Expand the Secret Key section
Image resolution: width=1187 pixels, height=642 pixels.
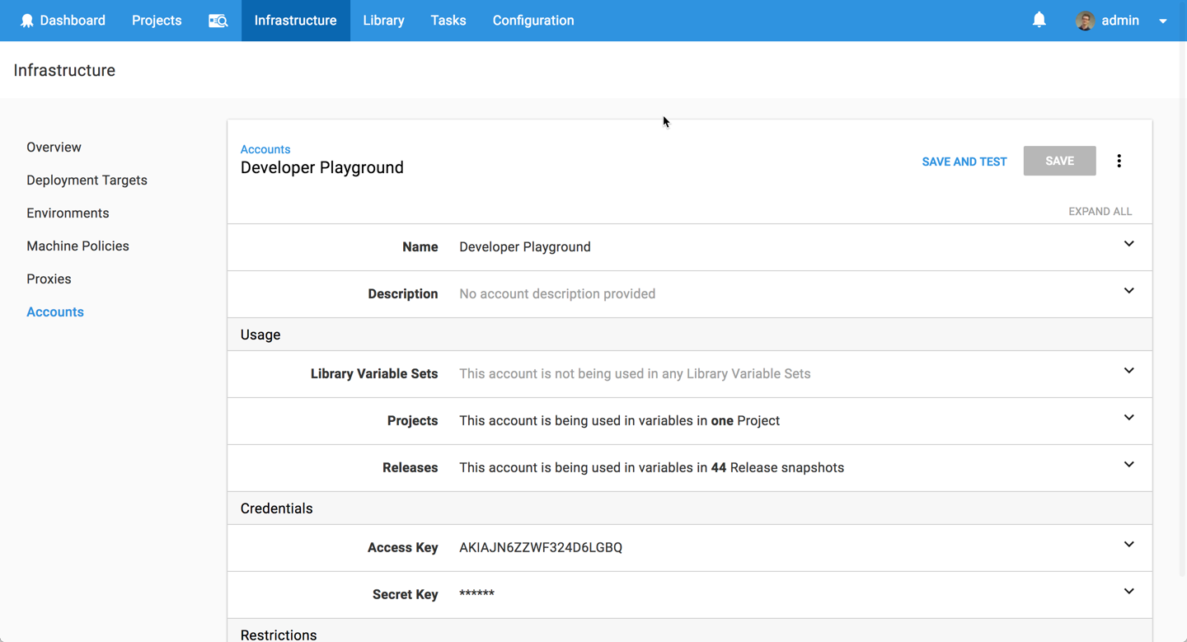(x=1128, y=592)
